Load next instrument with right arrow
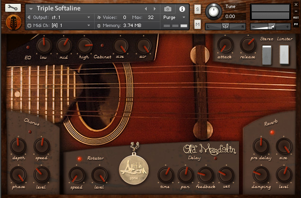Image resolution: width=301 pixels, height=198 pixels. pos(155,9)
